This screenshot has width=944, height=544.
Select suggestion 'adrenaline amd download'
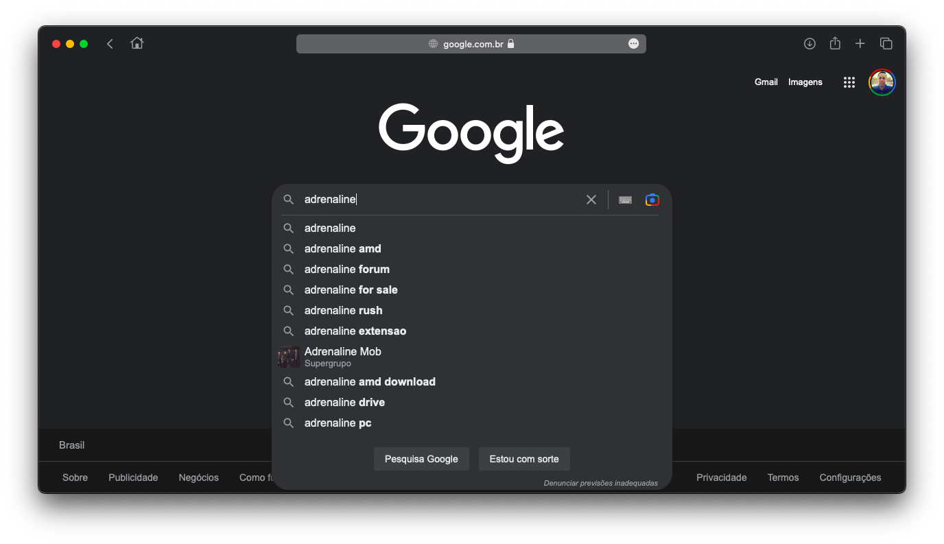pyautogui.click(x=472, y=382)
